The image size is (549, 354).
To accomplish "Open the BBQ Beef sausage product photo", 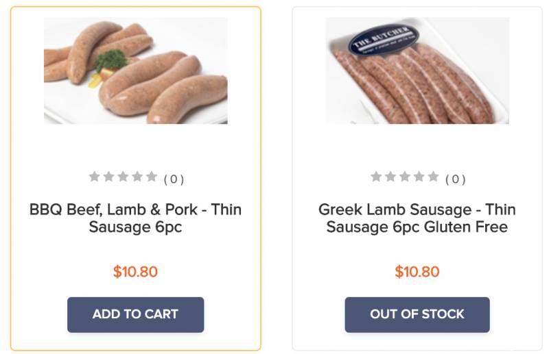I will pyautogui.click(x=135, y=71).
